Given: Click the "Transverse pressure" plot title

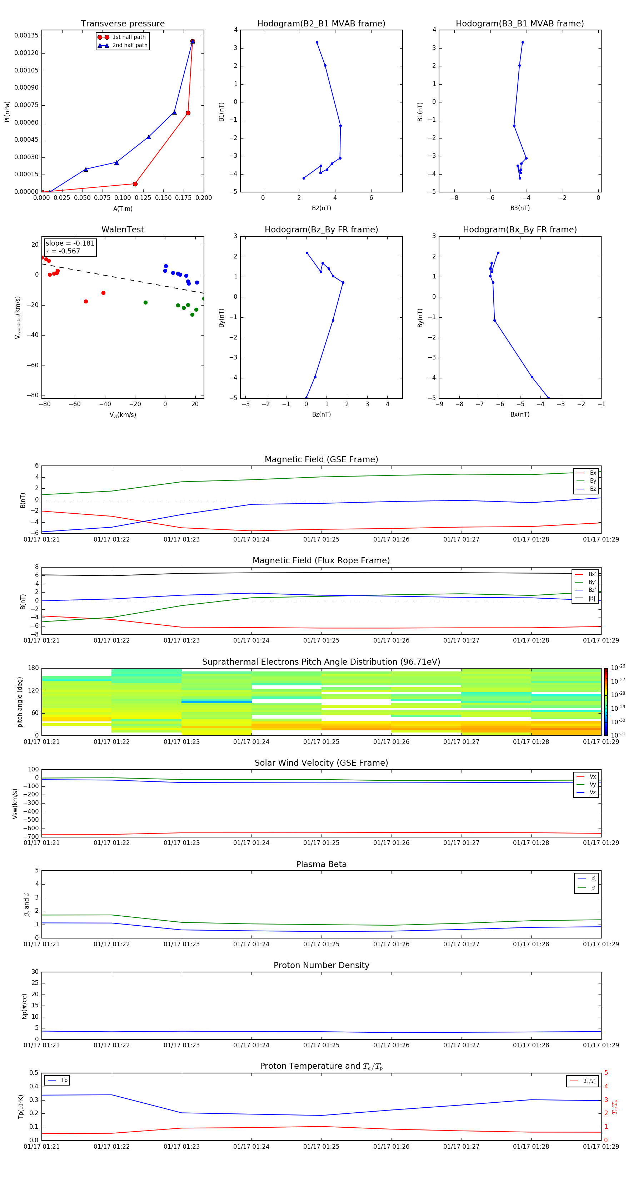Looking at the screenshot, I should pyautogui.click(x=123, y=24).
